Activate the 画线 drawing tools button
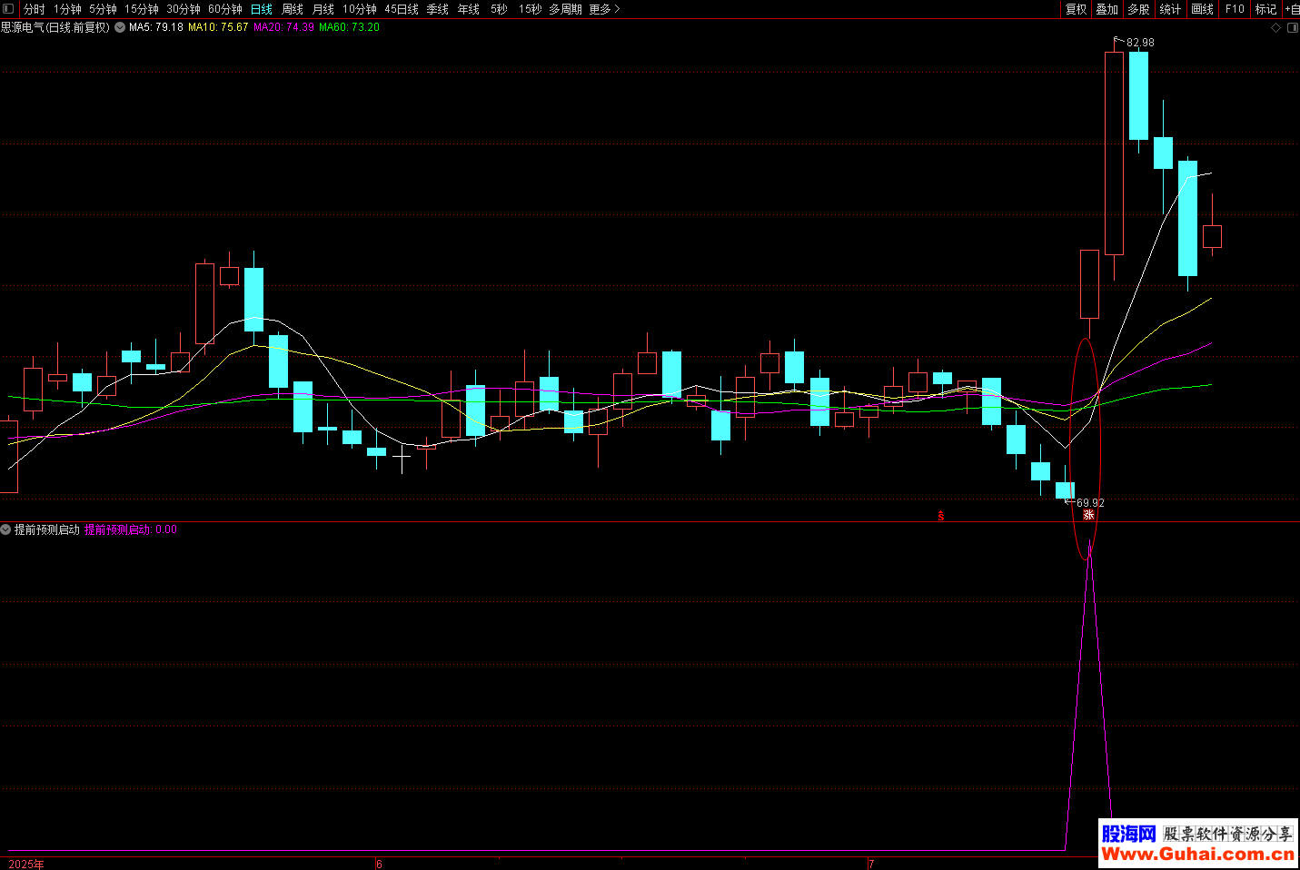This screenshot has height=870, width=1300. (1202, 9)
